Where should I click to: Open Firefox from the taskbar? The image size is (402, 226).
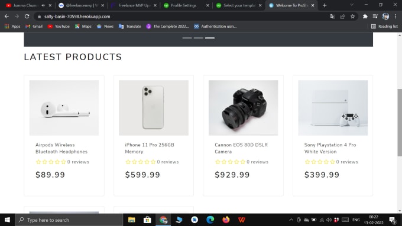226,220
